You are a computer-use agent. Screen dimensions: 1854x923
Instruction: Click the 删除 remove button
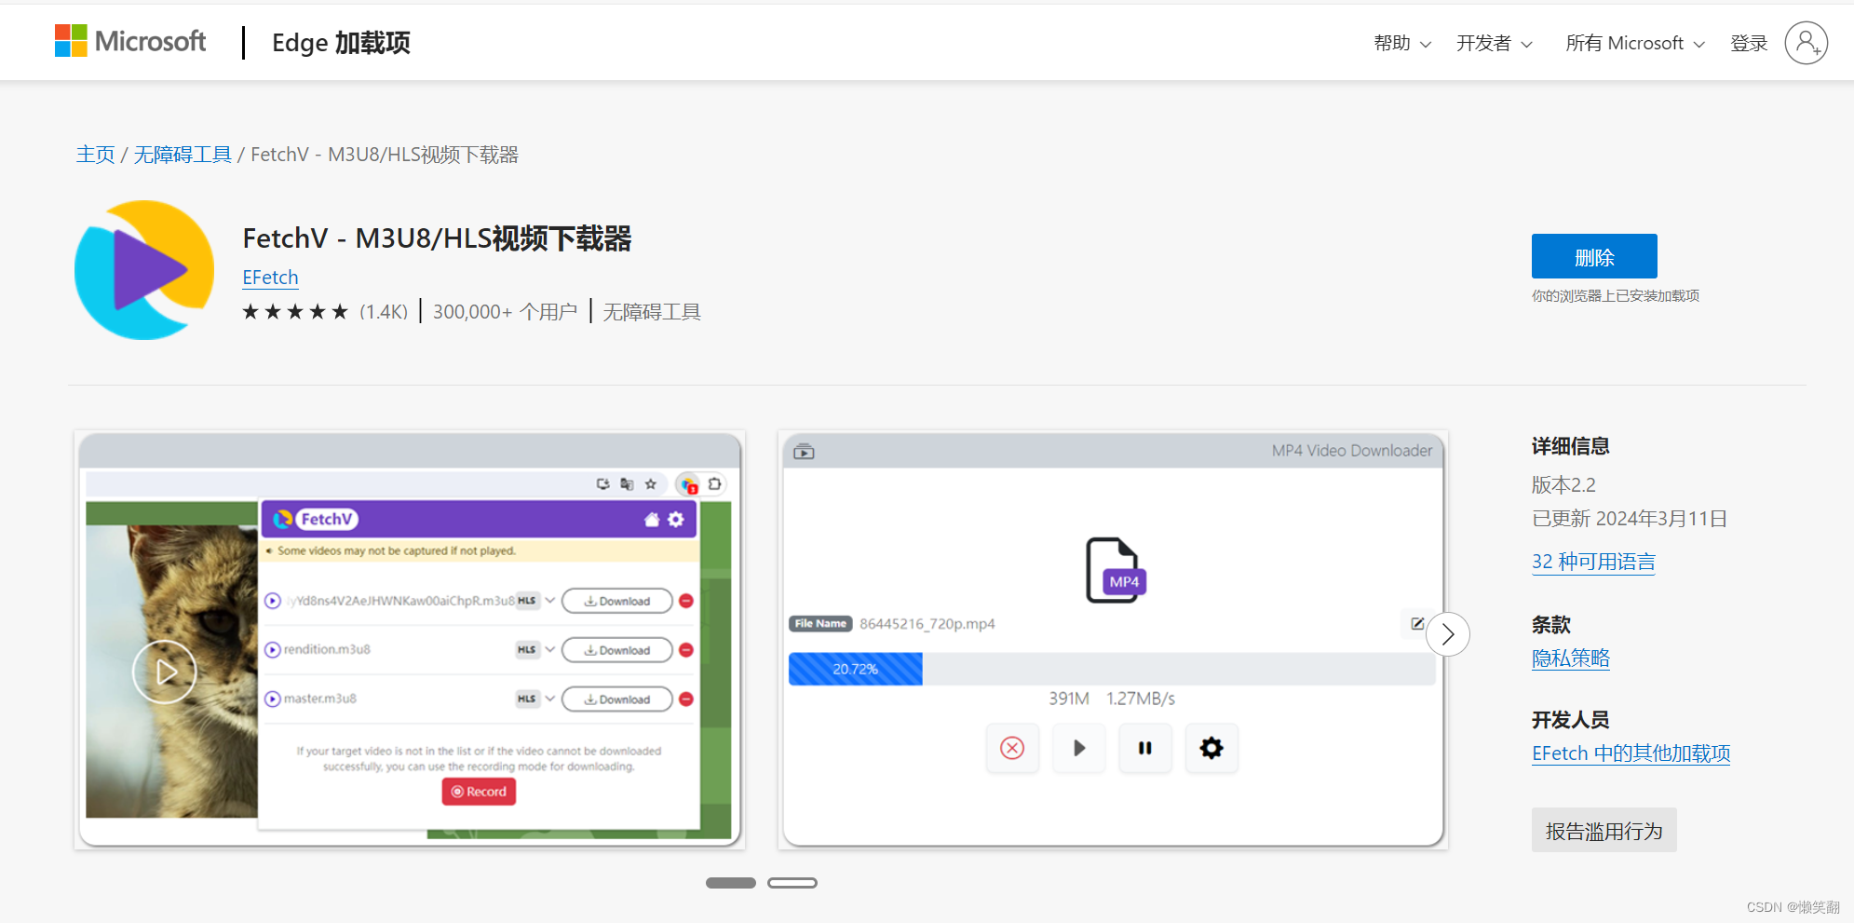[x=1594, y=256]
